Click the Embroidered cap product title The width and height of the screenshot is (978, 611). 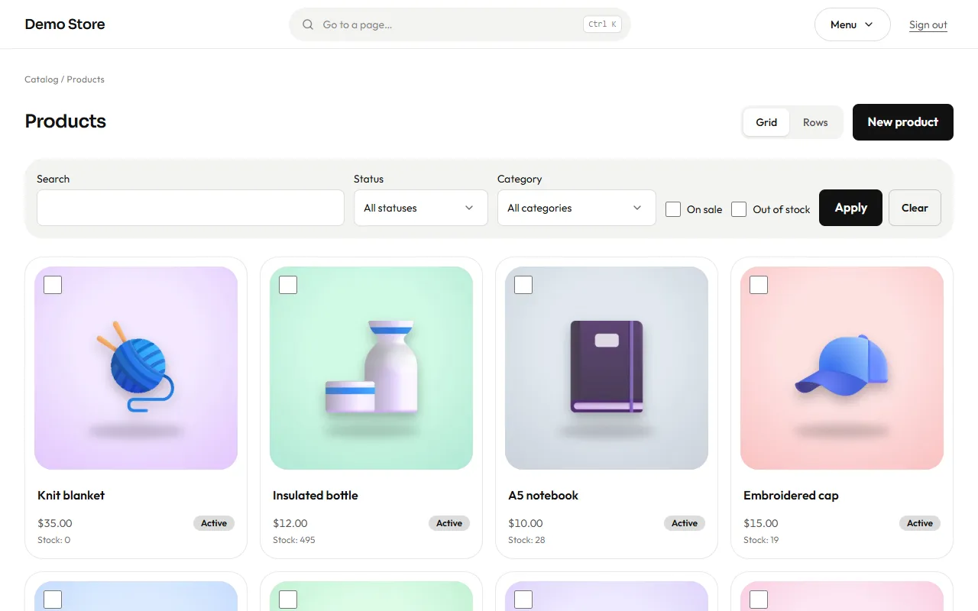(791, 495)
